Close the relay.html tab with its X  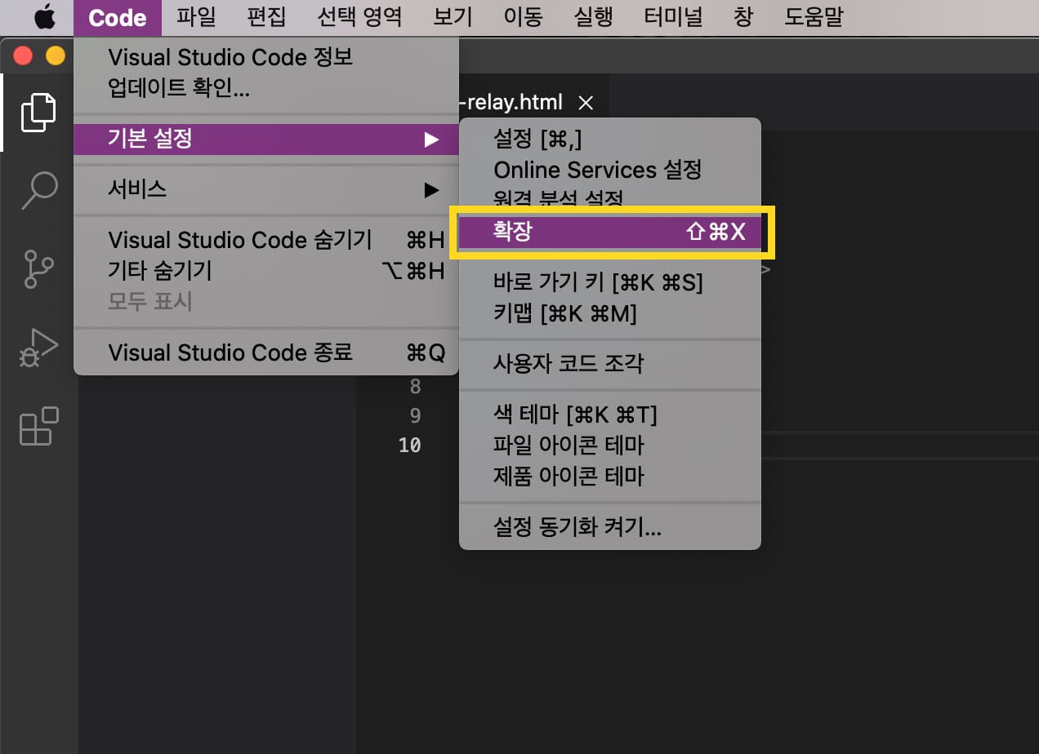coord(586,102)
